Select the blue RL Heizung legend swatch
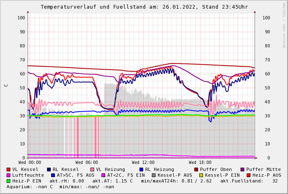The width and height of the screenshot is (288, 194). [141, 169]
